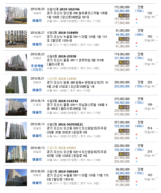Viewport: 161px width, 193px height.
Task: Click auction date 2019.08.28
Action: [38, 9]
